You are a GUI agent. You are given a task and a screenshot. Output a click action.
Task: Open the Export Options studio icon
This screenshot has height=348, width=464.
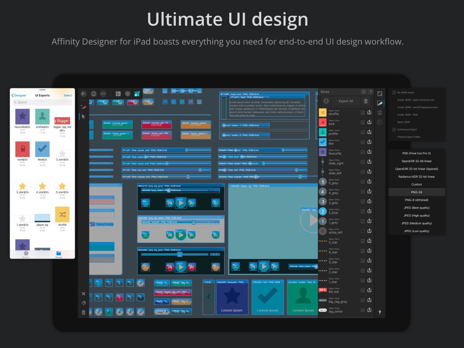(x=380, y=94)
